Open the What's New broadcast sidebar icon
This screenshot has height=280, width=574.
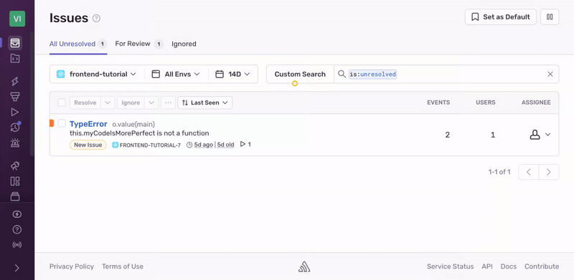pos(17,245)
